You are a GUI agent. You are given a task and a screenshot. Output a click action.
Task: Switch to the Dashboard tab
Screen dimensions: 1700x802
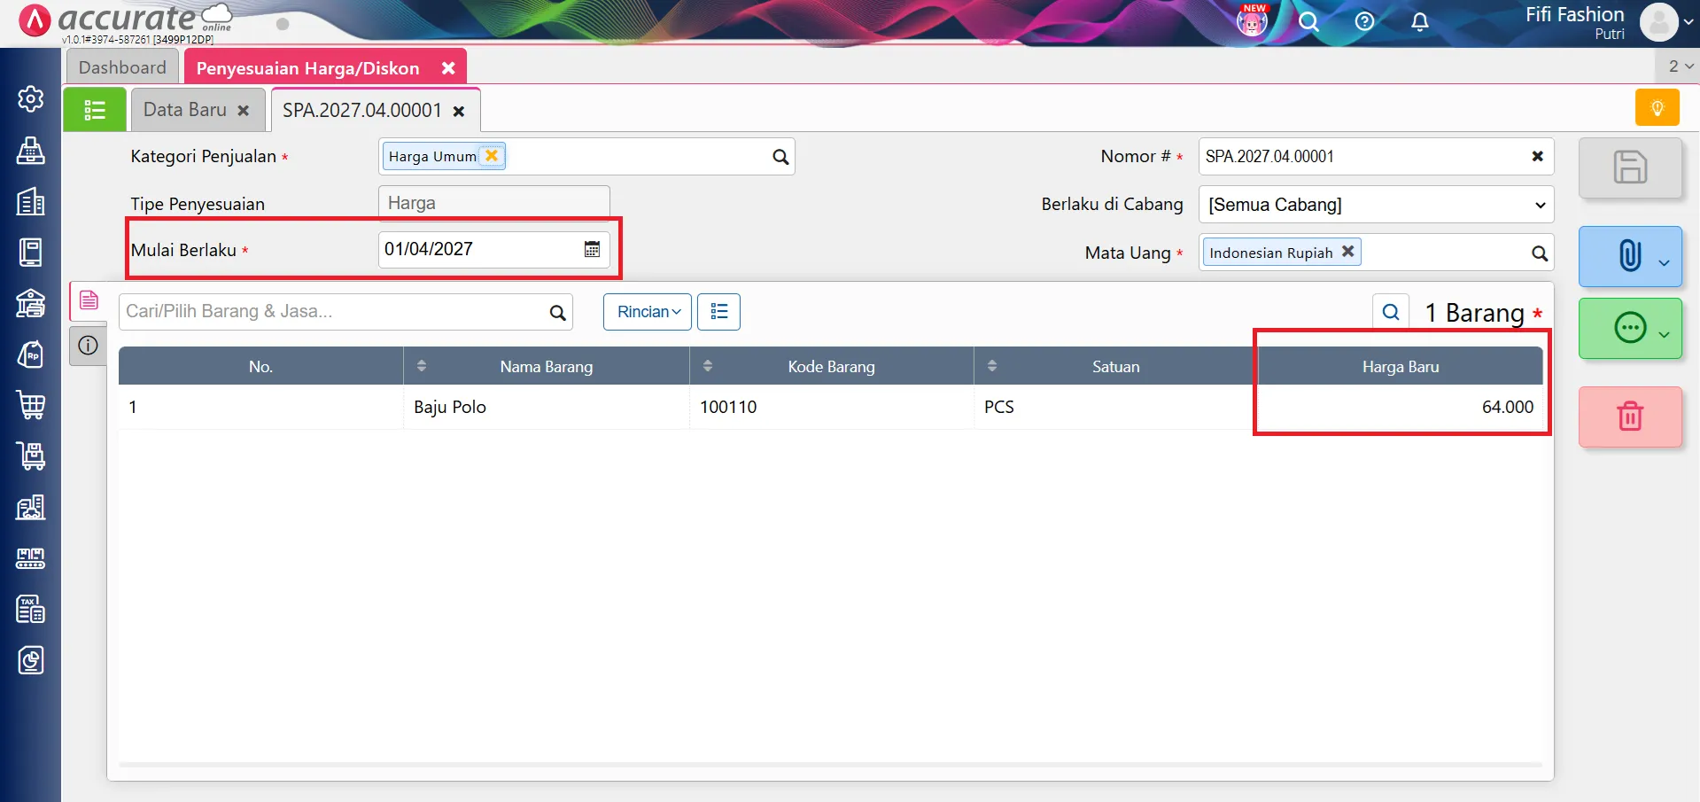coord(122,67)
